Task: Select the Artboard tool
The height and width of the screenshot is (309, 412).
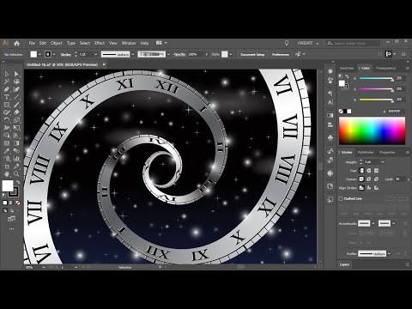Action: pyautogui.click(x=7, y=167)
